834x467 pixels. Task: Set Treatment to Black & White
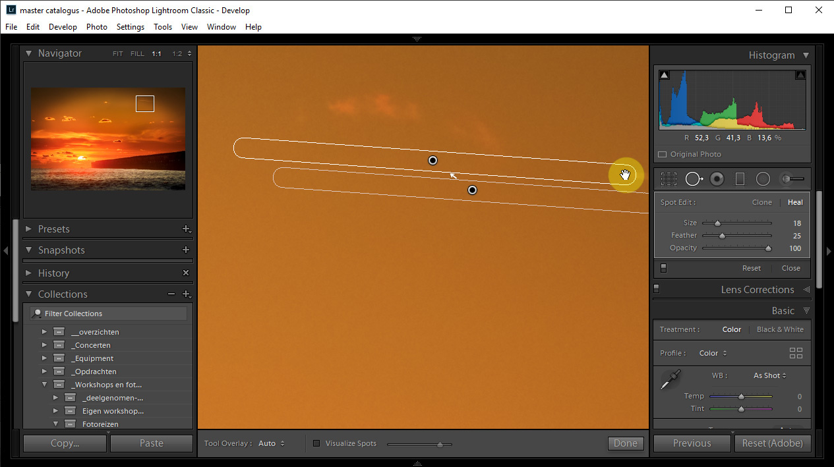(x=780, y=329)
